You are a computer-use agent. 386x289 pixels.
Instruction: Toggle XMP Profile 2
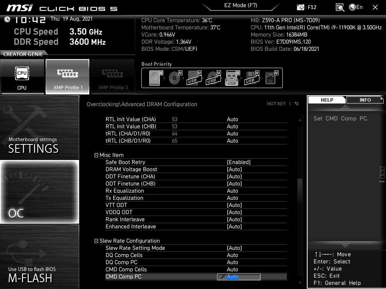click(113, 77)
